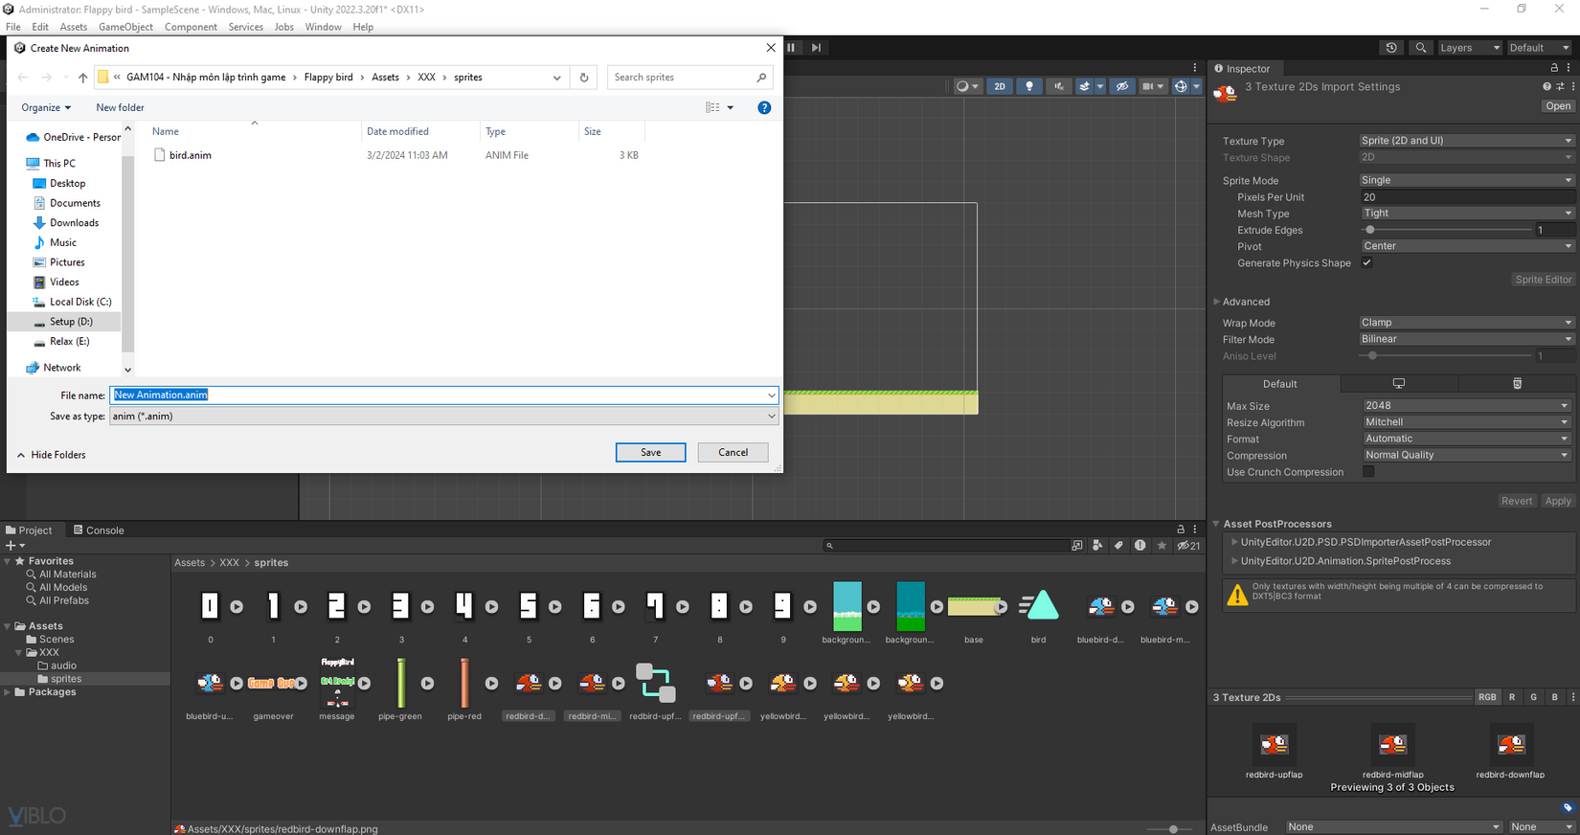Viewport: 1580px width, 835px height.
Task: Open scene camera settings icon
Action: pyautogui.click(x=1148, y=86)
